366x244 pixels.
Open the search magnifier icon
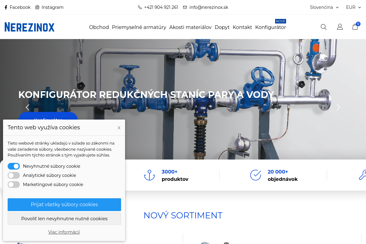(x=324, y=27)
